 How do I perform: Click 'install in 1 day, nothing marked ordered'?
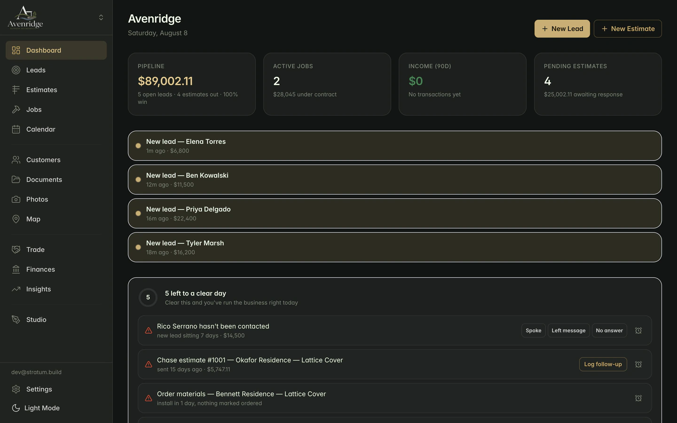[x=210, y=403]
